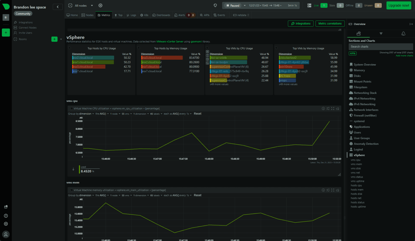Open chart info for vms mem chart

[323, 190]
